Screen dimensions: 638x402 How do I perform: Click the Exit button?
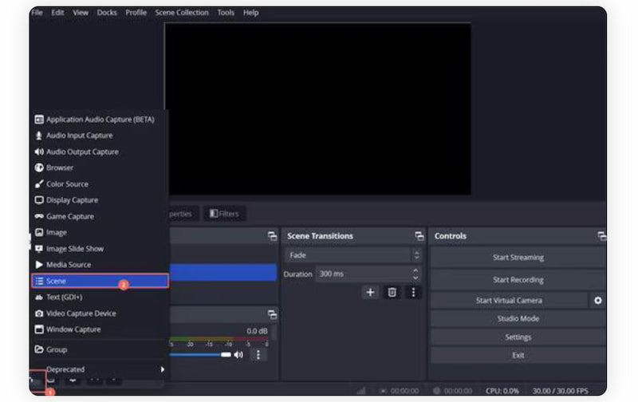tap(518, 355)
